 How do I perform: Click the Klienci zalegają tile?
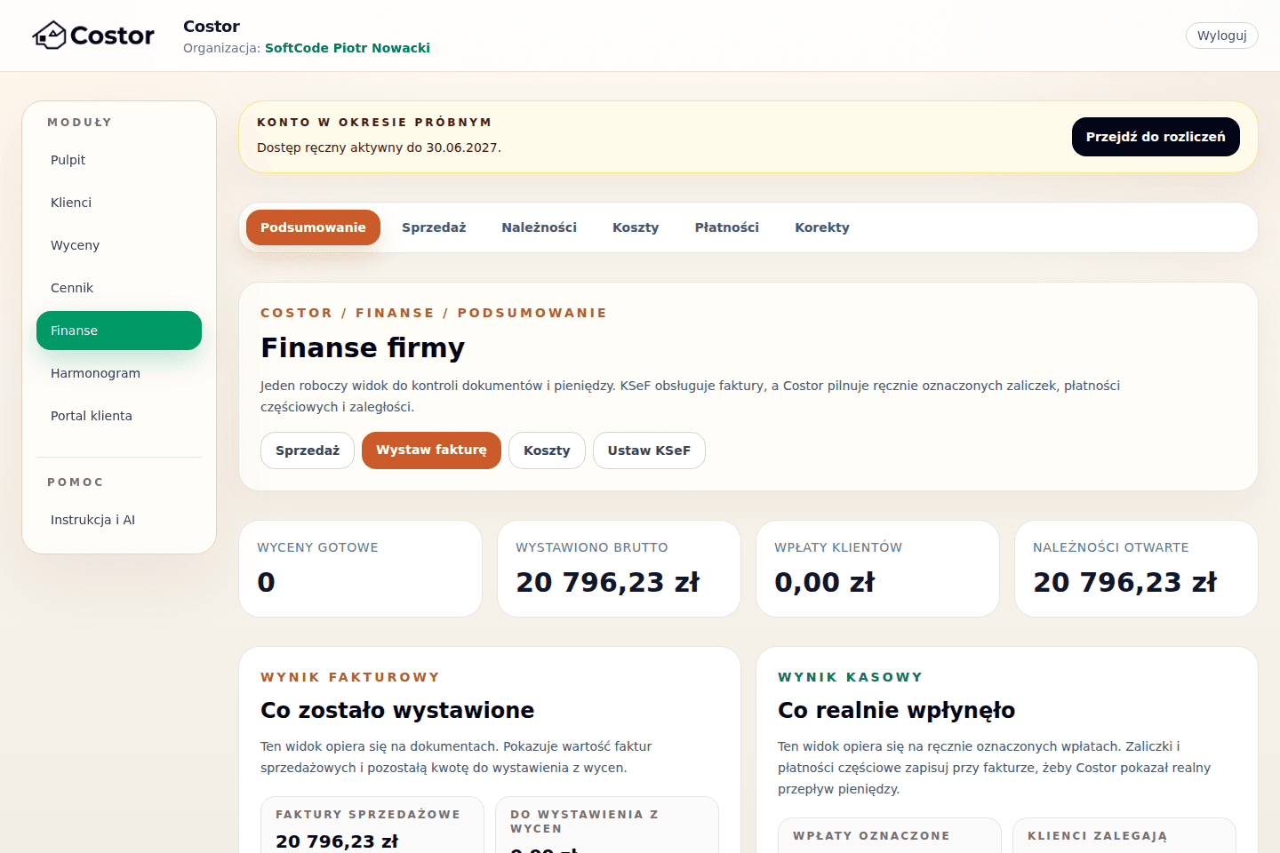1124,836
